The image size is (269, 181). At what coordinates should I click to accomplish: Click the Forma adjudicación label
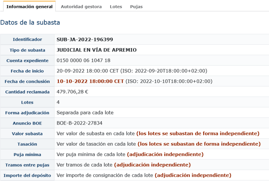pos(27,113)
